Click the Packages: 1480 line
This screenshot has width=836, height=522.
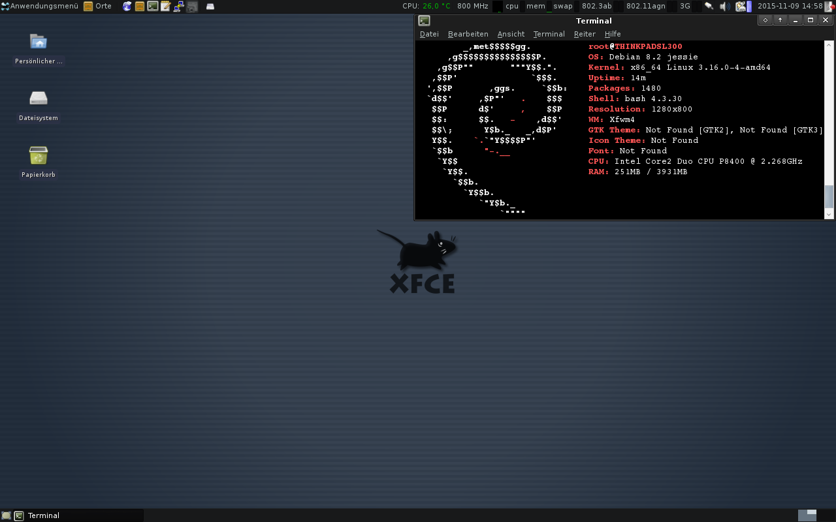624,88
